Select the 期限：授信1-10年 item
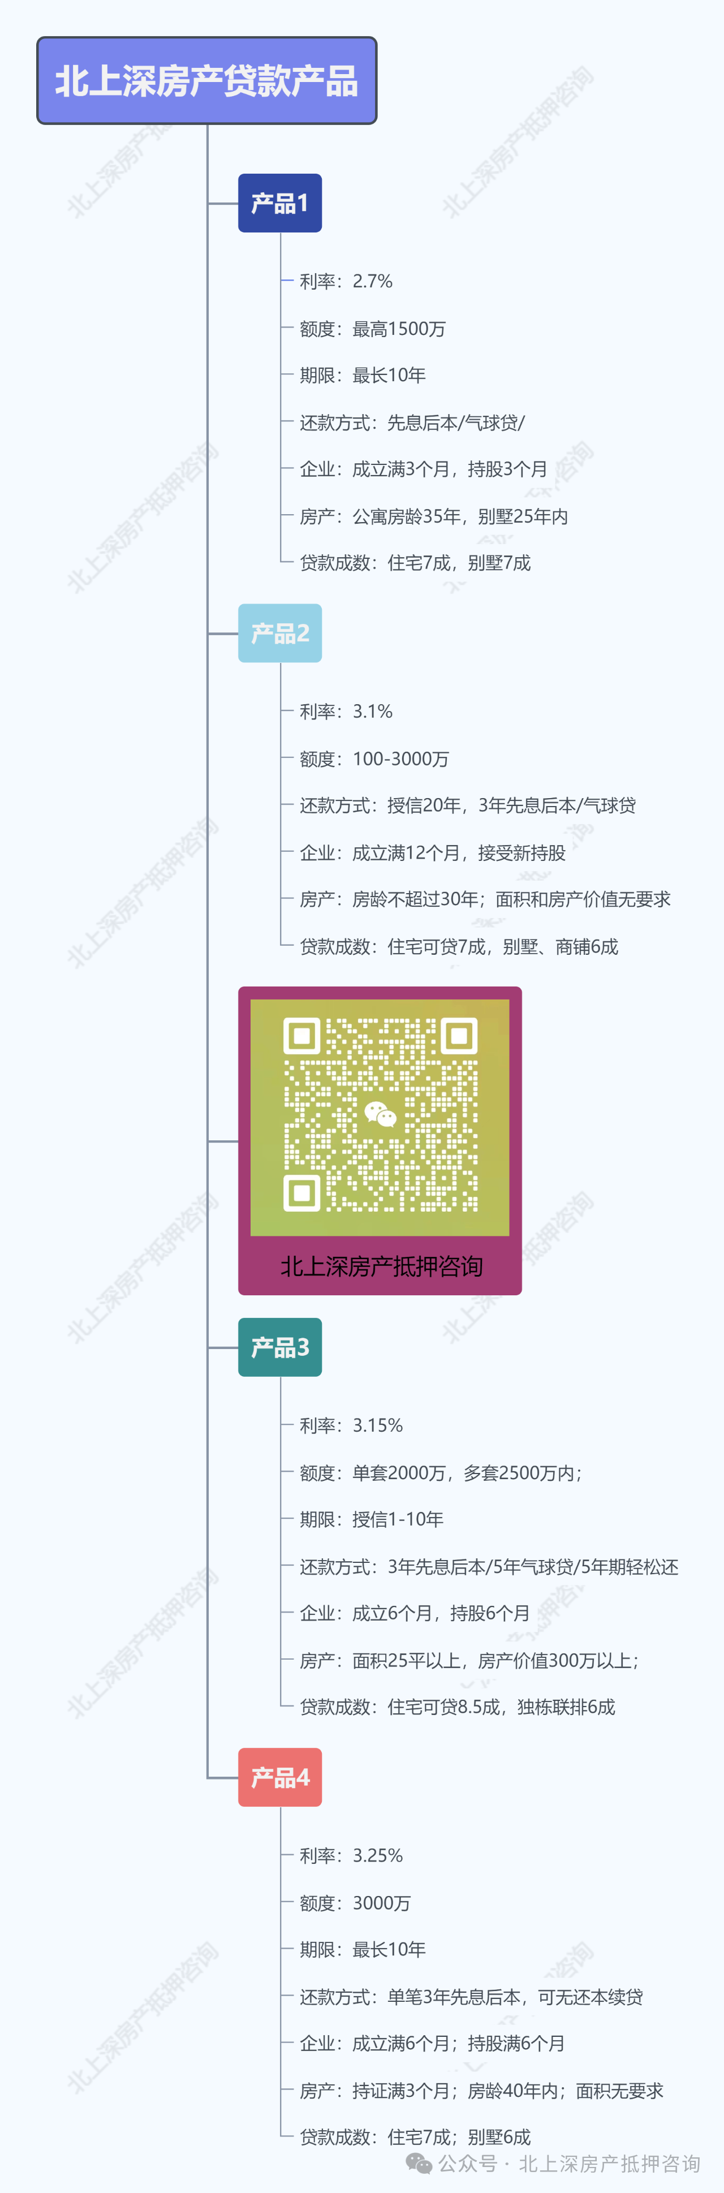 372,1520
